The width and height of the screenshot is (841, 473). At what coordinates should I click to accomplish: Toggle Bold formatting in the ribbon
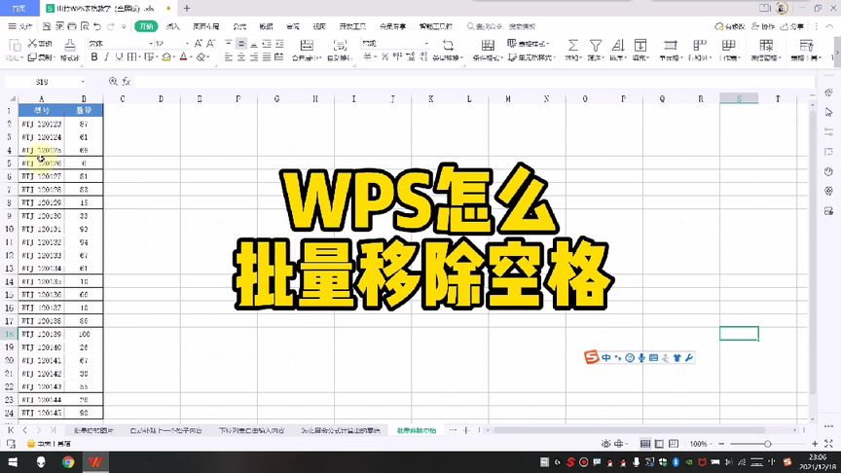(x=94, y=56)
